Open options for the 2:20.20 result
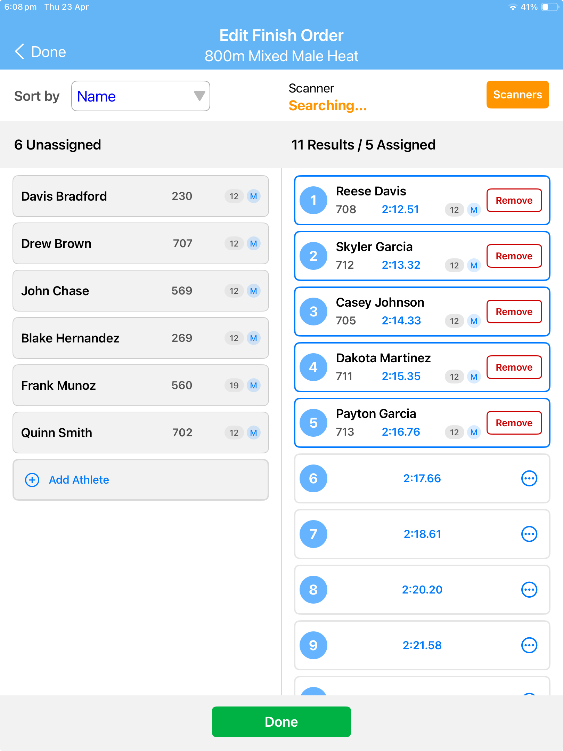 [529, 590]
